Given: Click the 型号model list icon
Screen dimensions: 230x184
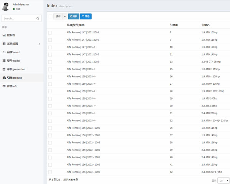Looking at the screenshot, I should click(4, 61).
